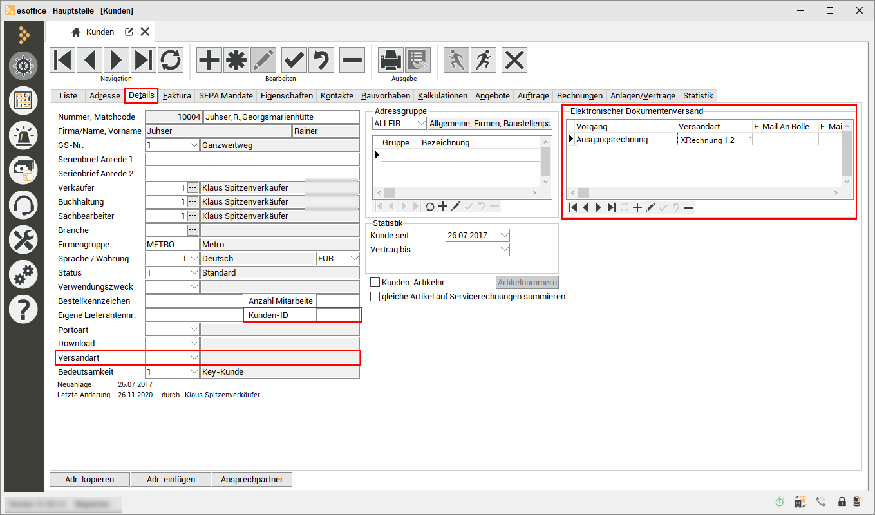Image resolution: width=875 pixels, height=515 pixels.
Task: Select the XRechnung 1.2 Versandart cell
Action: (x=715, y=140)
